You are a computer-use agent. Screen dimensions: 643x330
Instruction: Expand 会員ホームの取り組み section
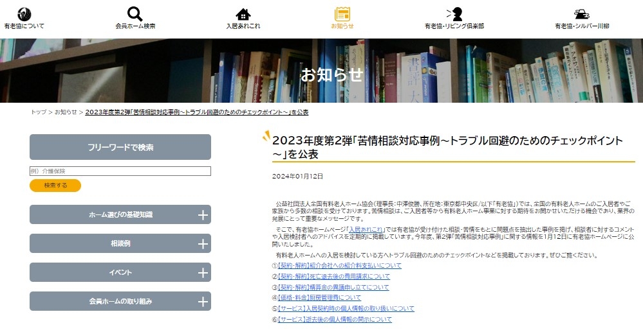120,301
